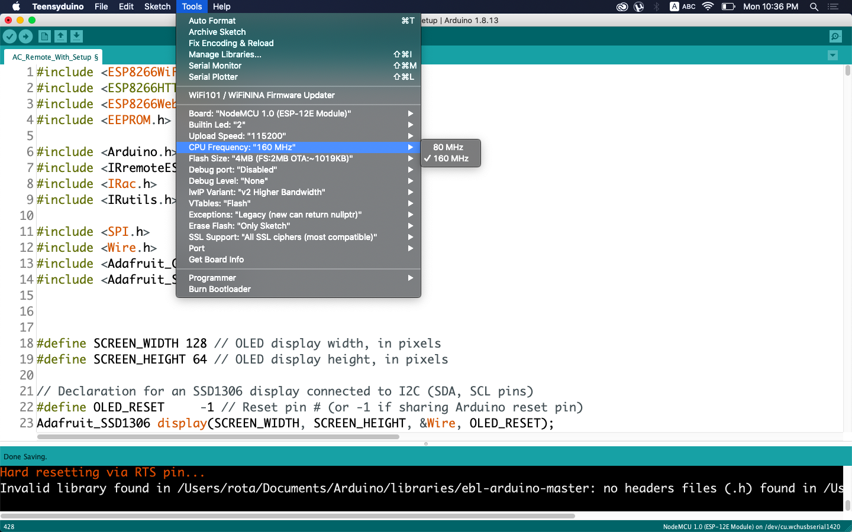
Task: Click the battery status icon
Action: tap(728, 7)
